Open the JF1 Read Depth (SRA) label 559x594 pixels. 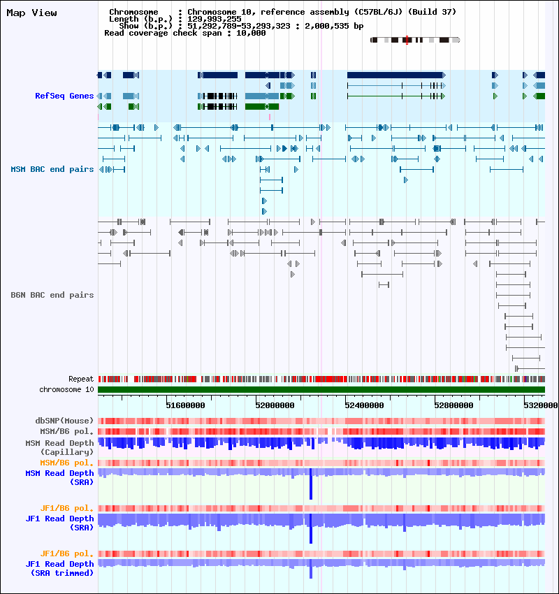[59, 523]
